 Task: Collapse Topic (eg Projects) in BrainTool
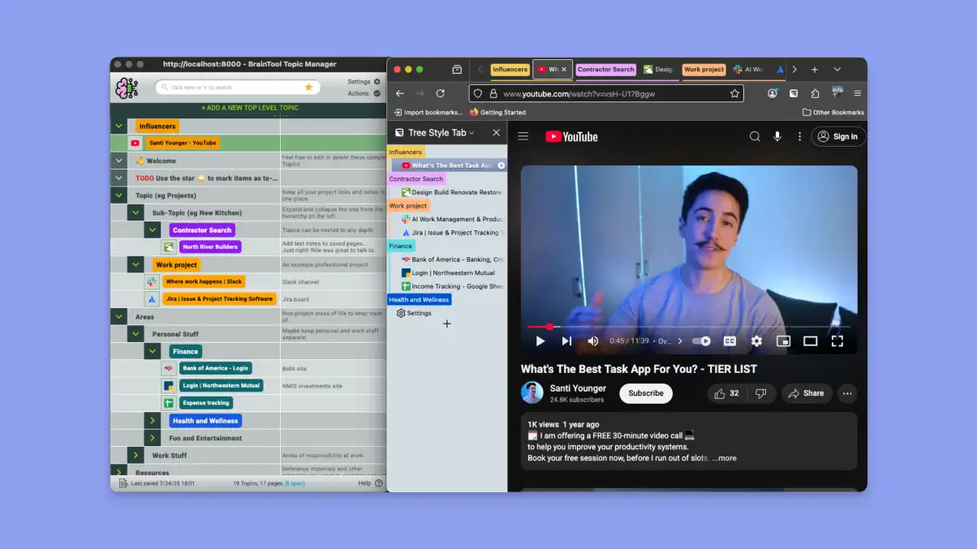click(x=118, y=195)
